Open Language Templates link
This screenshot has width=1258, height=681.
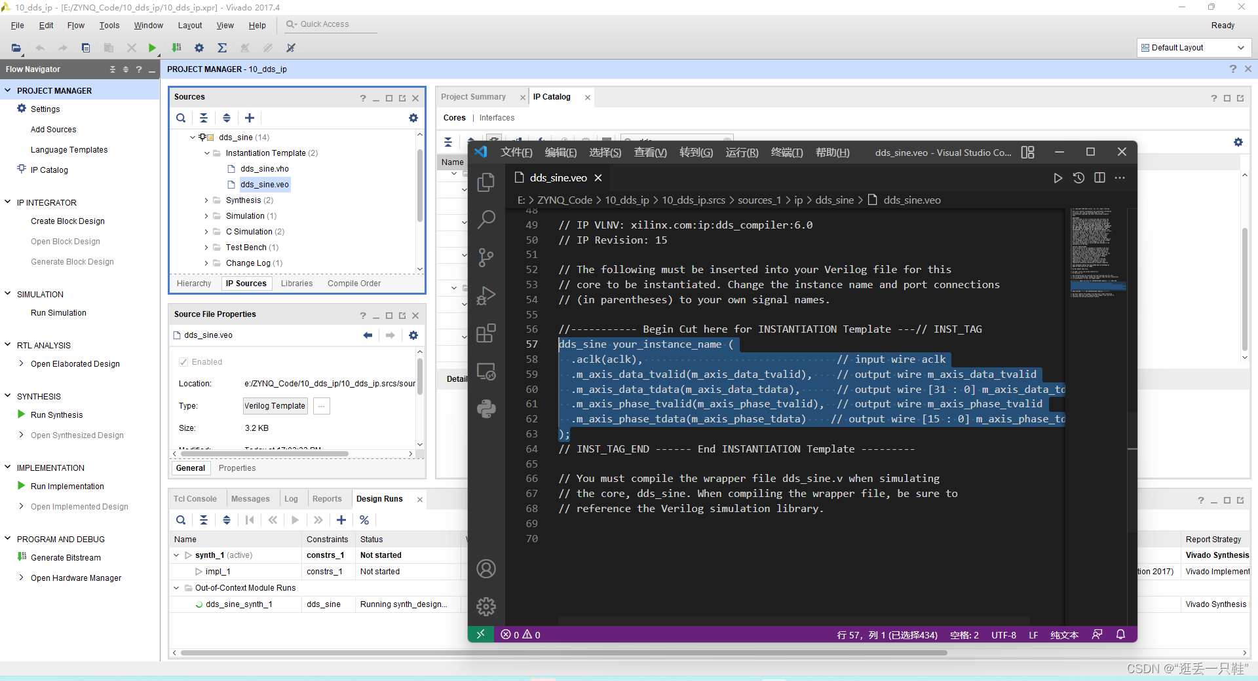[x=69, y=150]
